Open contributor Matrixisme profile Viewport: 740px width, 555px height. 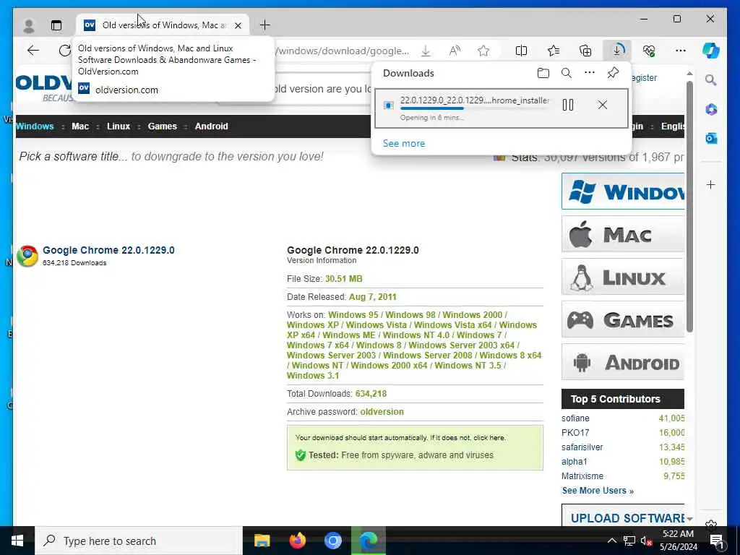pos(582,476)
